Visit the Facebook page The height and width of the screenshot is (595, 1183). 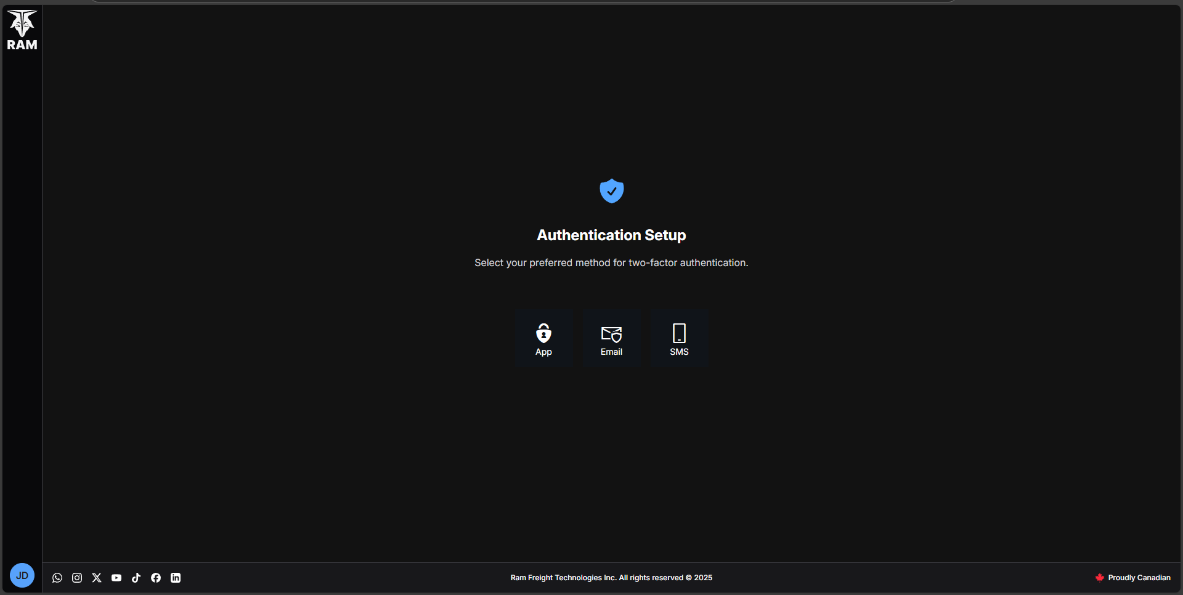point(155,578)
